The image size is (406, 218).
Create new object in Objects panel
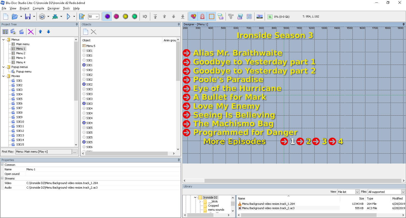tap(86, 32)
